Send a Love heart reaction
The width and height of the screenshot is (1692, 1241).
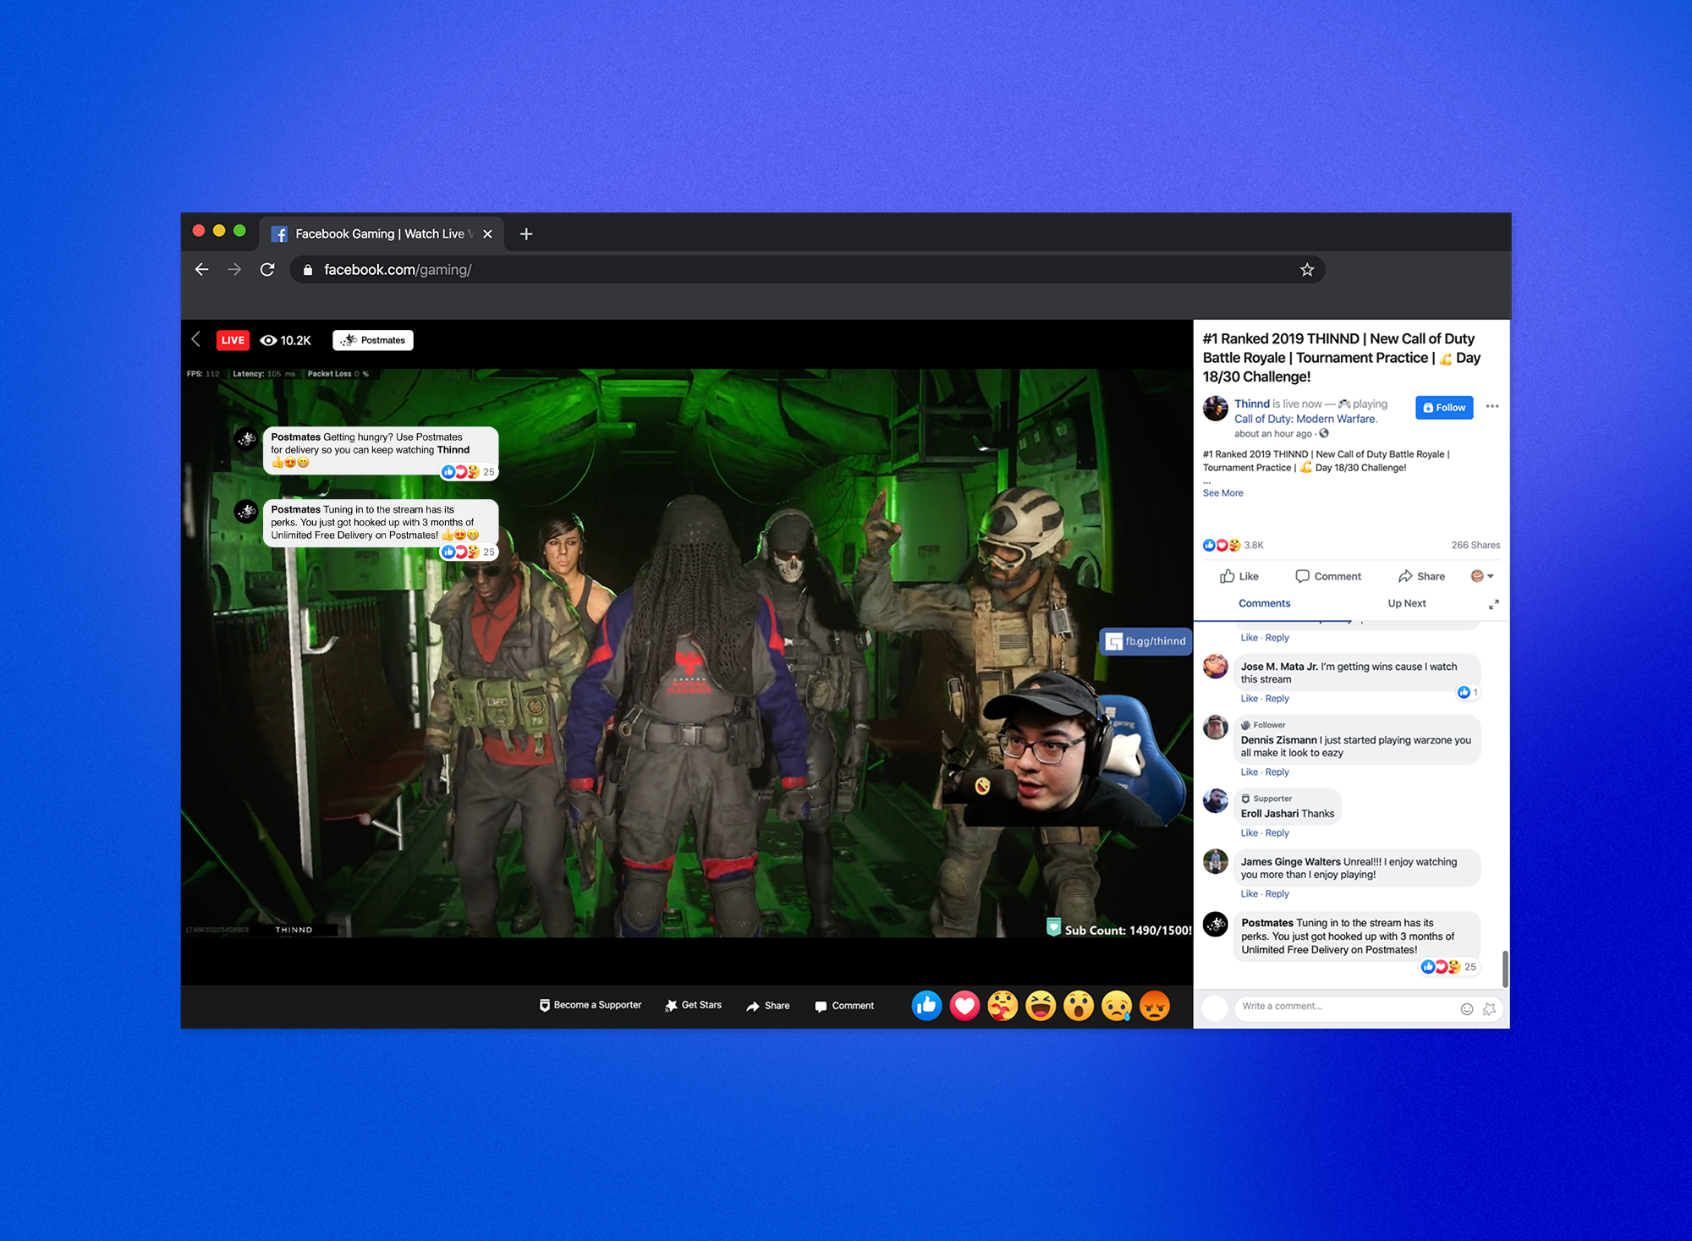tap(964, 1005)
